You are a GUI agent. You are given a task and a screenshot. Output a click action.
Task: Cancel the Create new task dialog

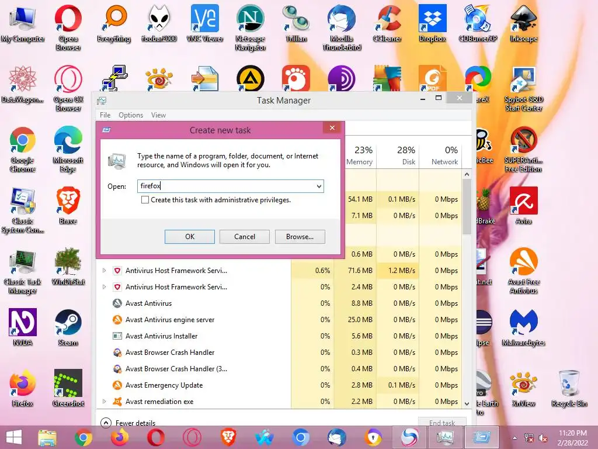[x=245, y=237]
